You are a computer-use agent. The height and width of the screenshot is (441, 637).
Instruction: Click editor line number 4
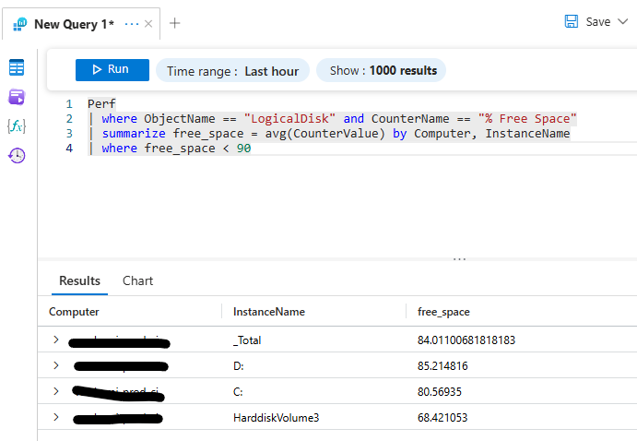click(x=69, y=149)
